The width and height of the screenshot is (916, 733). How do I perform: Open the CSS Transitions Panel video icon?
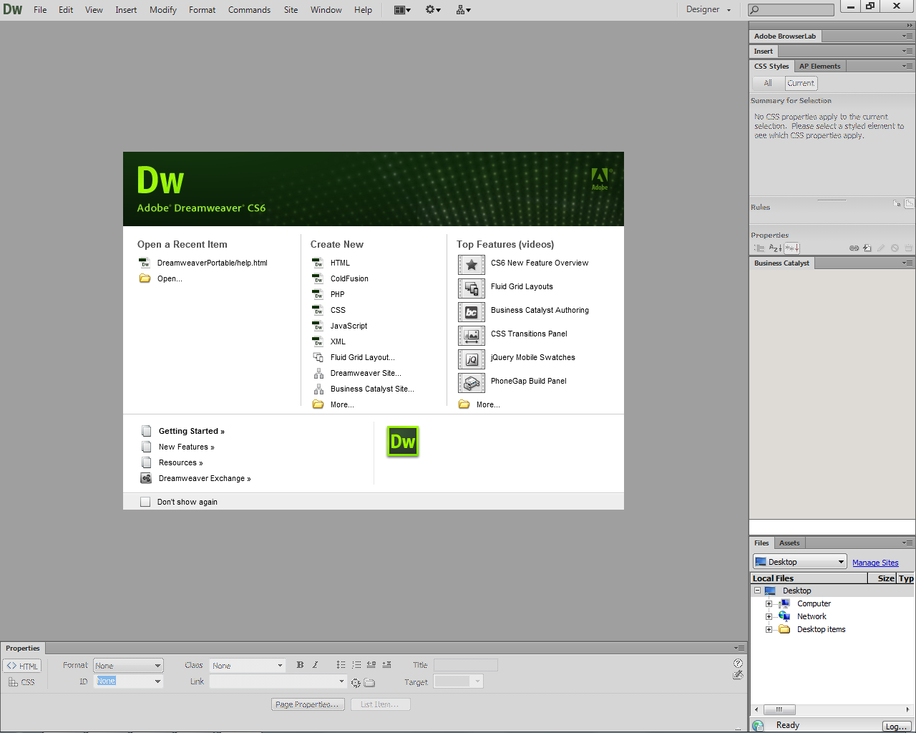click(x=472, y=336)
